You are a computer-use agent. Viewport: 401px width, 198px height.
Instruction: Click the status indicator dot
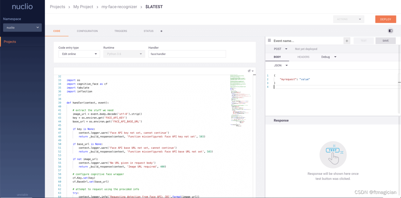pos(161,31)
